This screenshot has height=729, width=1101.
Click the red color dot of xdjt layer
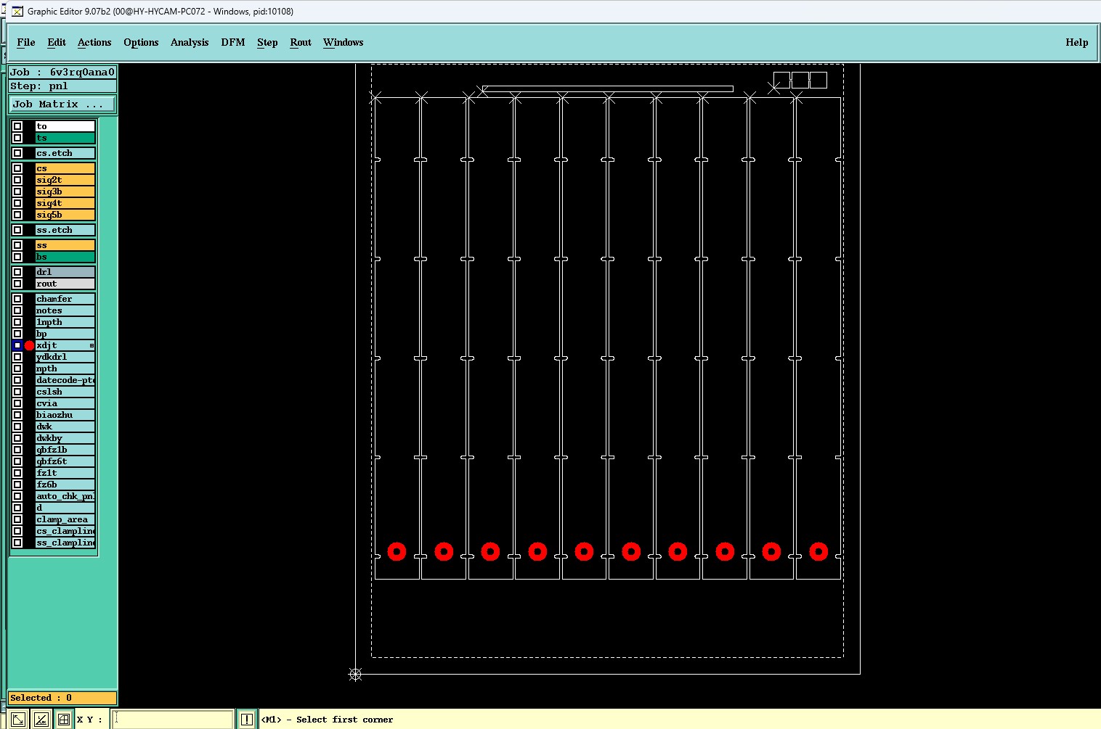[x=30, y=345]
